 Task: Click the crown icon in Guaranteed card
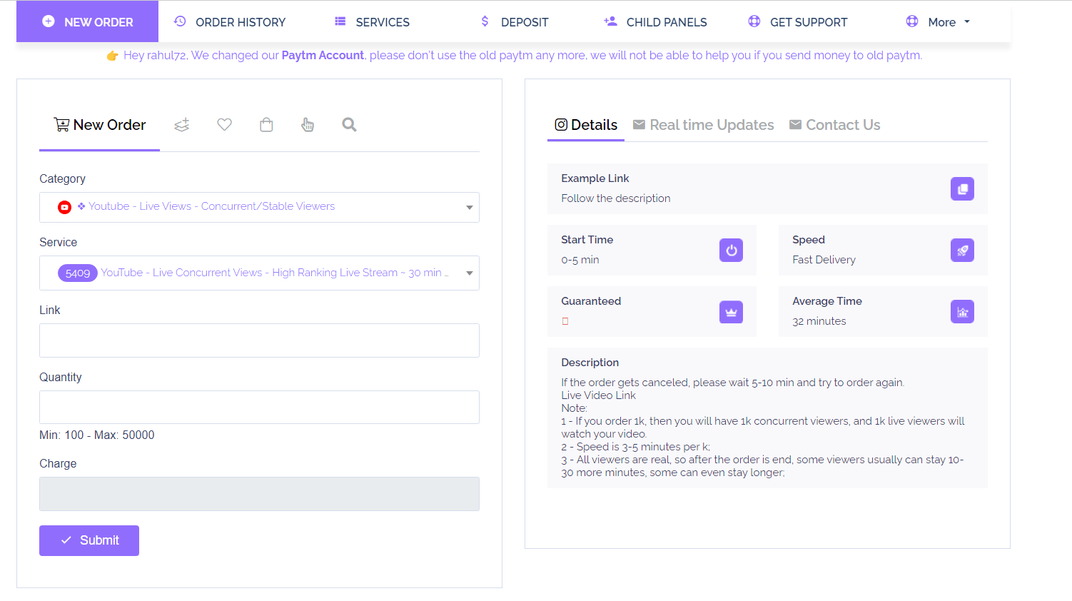point(731,312)
